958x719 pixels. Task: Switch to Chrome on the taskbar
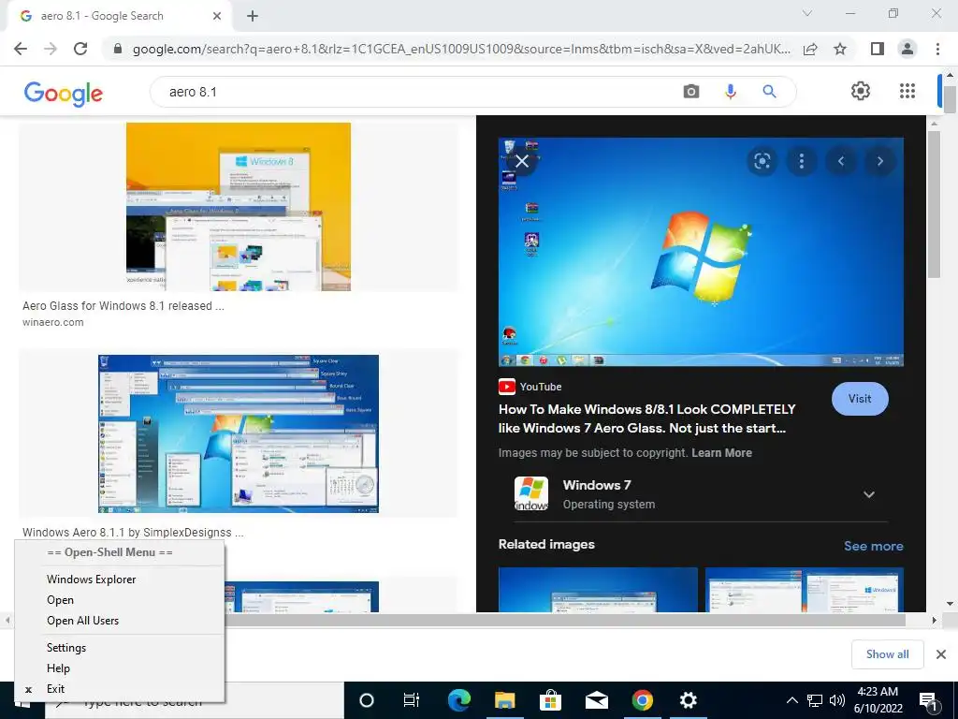tap(642, 700)
